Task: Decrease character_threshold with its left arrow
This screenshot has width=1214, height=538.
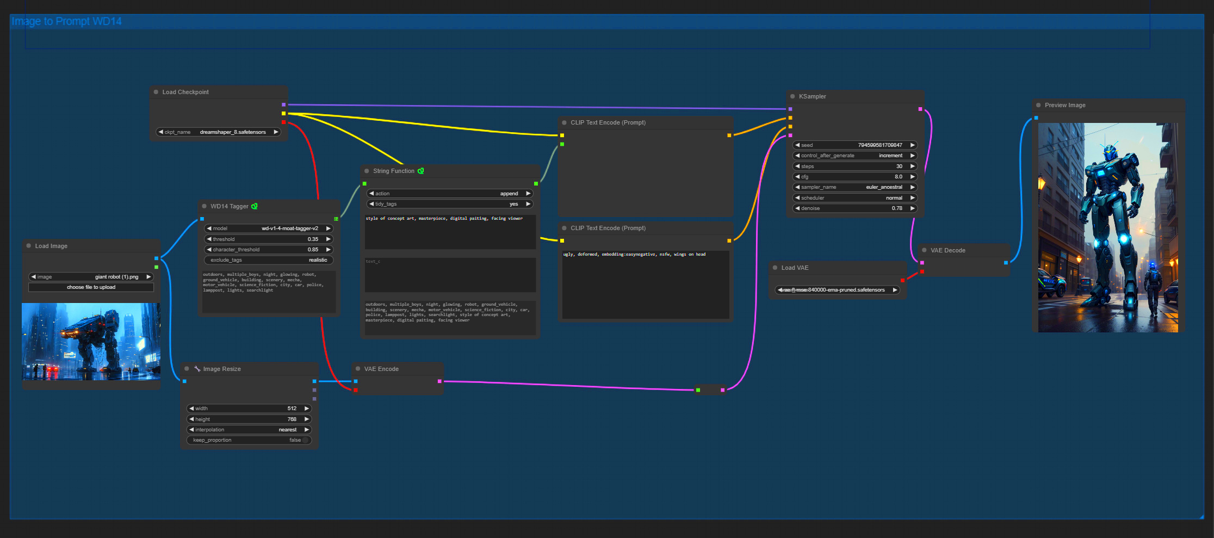Action: 209,250
